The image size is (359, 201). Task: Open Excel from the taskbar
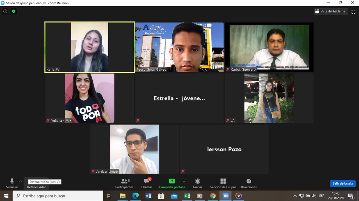click(x=187, y=196)
